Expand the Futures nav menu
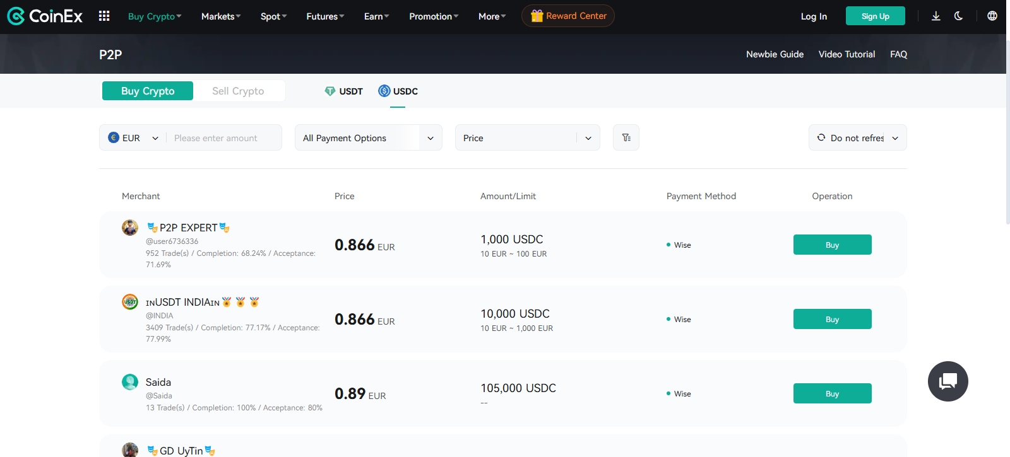The width and height of the screenshot is (1010, 457). [x=325, y=16]
